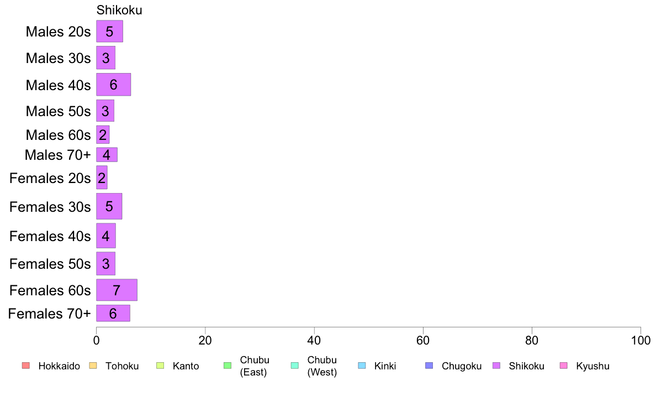656x407 pixels.
Task: Click the Shikoku purple legend swatch
Action: 496,366
